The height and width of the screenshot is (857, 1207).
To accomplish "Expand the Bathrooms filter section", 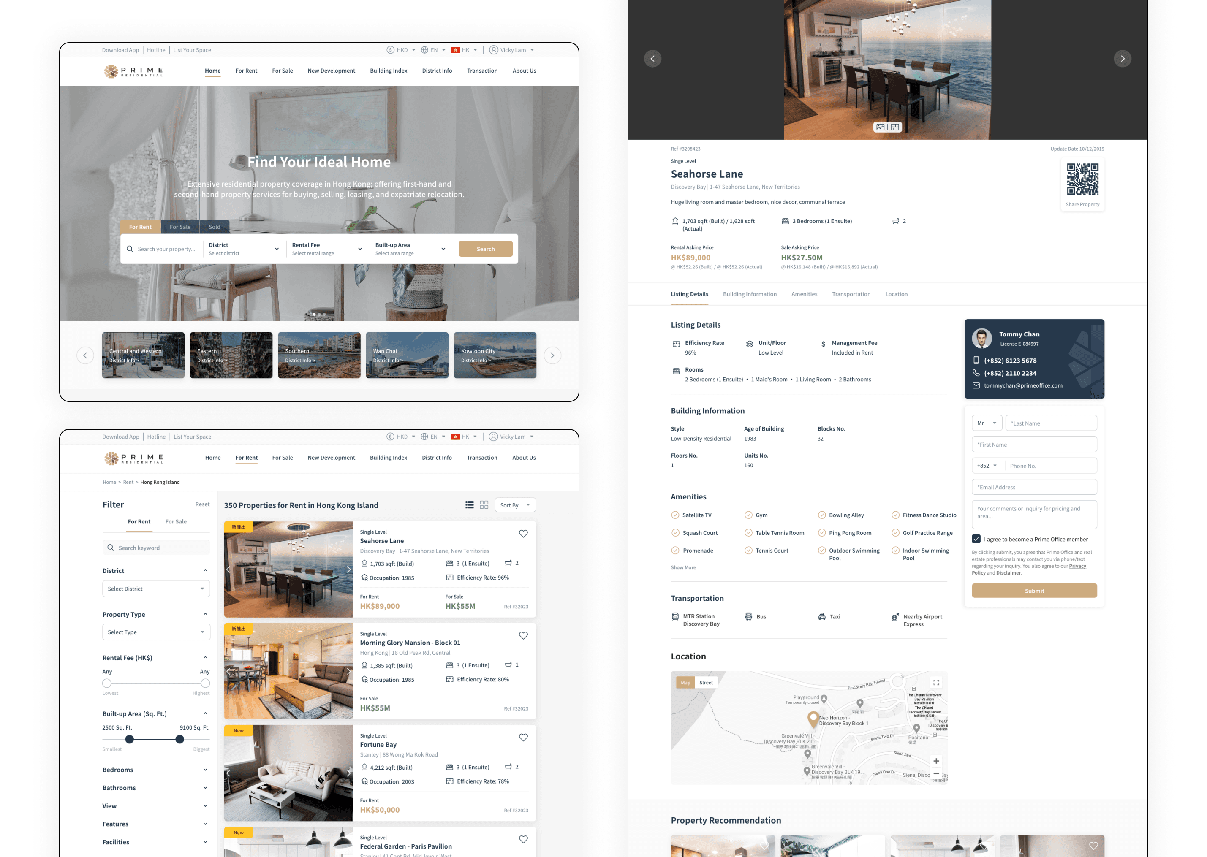I will click(156, 788).
